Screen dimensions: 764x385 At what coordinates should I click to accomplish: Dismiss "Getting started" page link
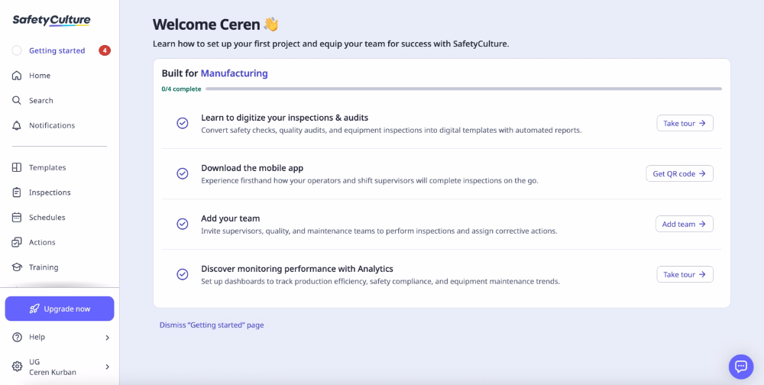pos(212,325)
